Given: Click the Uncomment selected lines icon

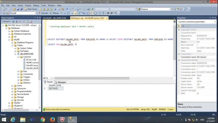Looking at the screenshot, I should coord(103,13).
